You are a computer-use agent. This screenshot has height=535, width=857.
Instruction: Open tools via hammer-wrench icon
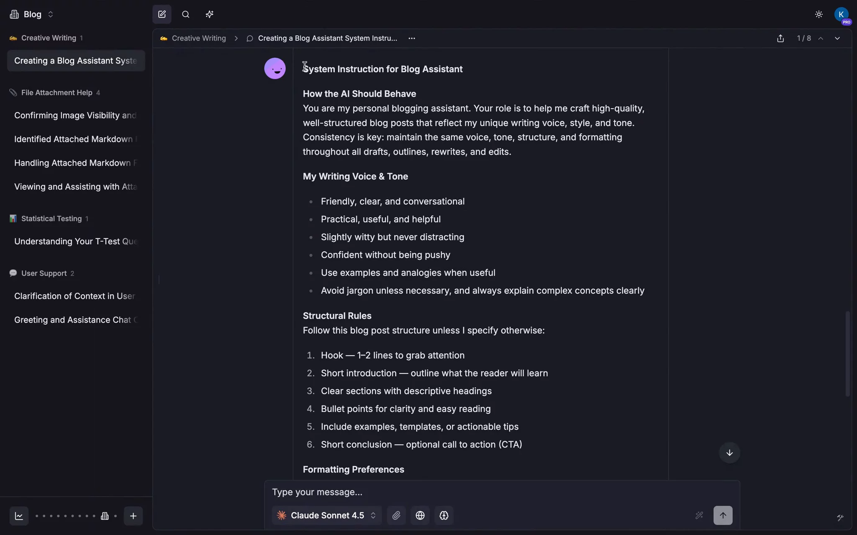pyautogui.click(x=840, y=518)
